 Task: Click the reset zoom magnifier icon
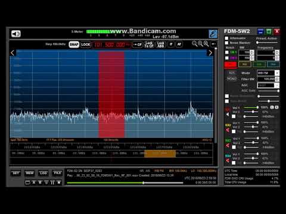(206, 44)
